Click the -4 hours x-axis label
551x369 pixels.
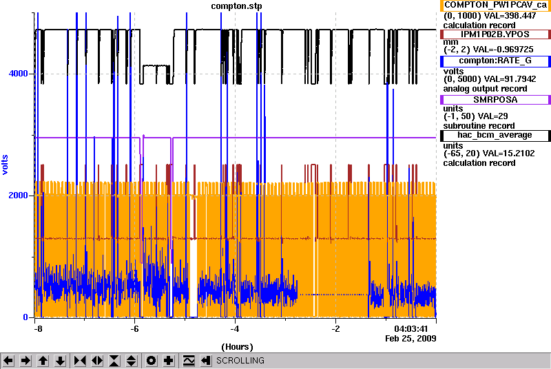235,329
